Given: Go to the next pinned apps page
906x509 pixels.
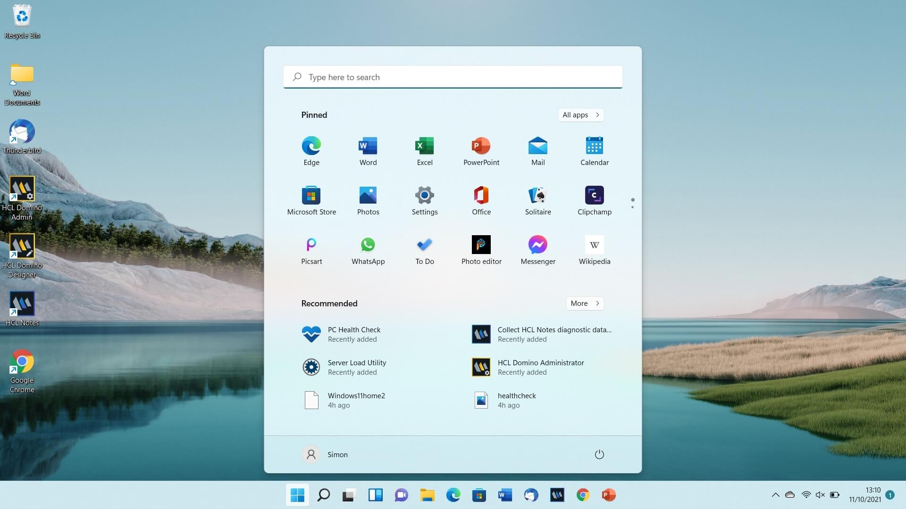Looking at the screenshot, I should pyautogui.click(x=632, y=207).
